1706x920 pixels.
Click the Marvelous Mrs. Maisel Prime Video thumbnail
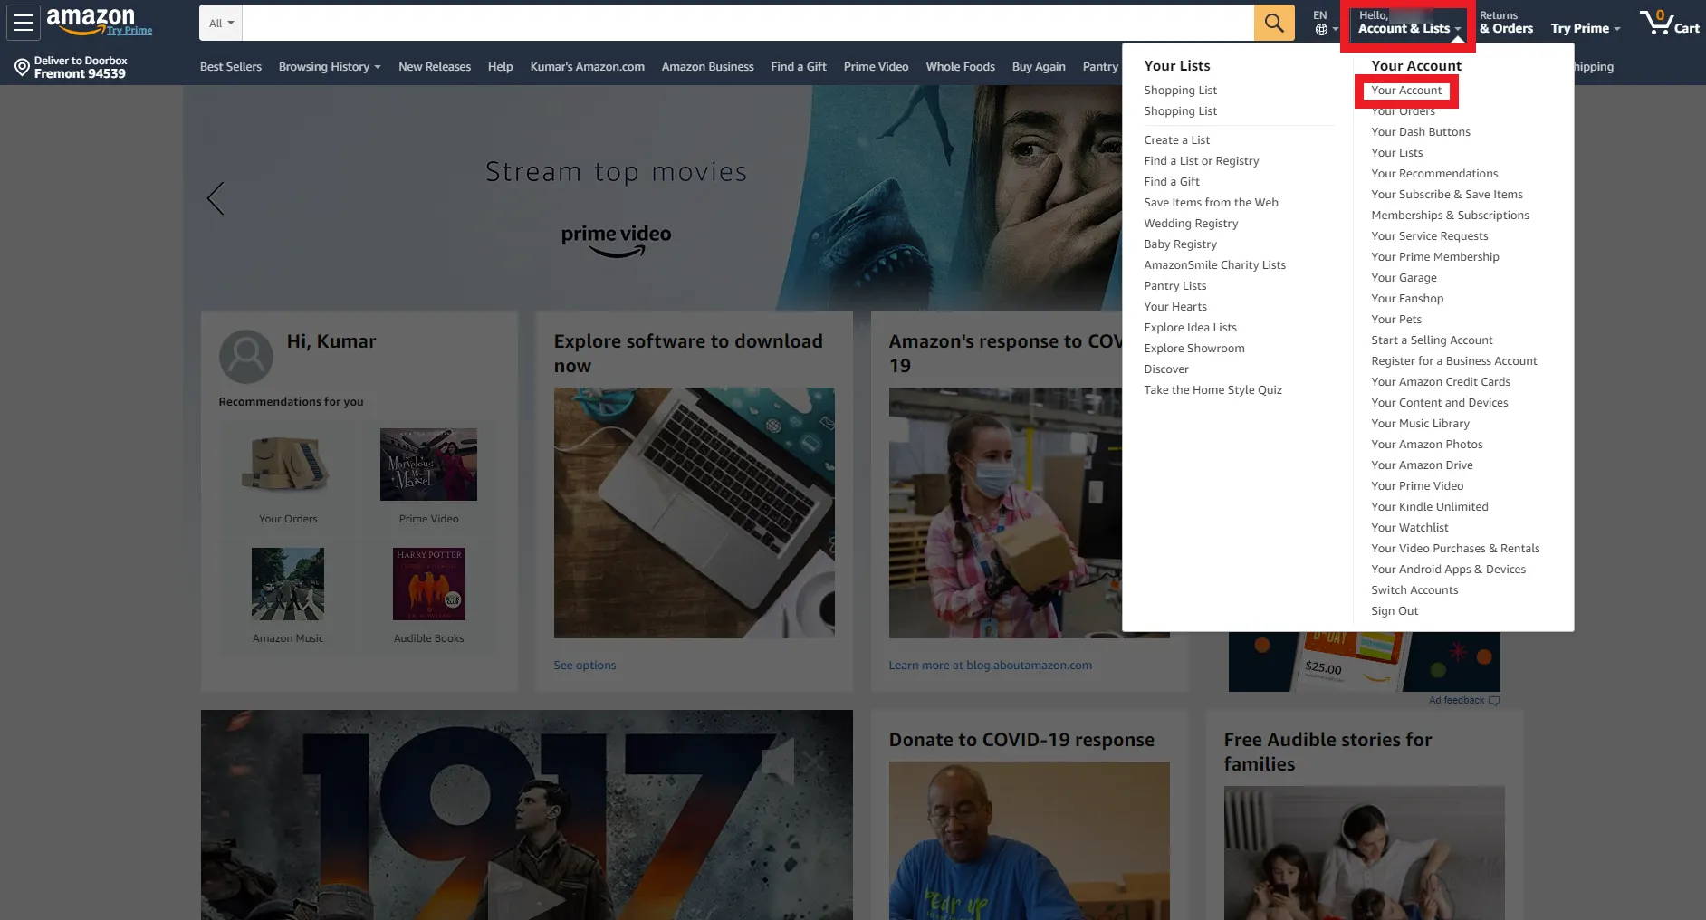[428, 464]
